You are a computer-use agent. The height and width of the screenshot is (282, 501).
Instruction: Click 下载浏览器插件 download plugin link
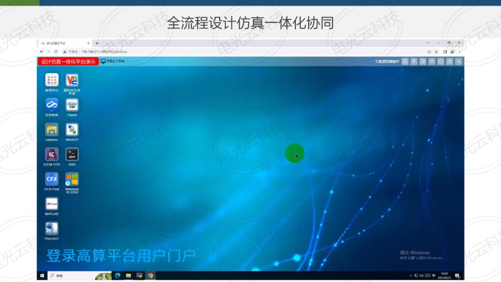(x=386, y=61)
